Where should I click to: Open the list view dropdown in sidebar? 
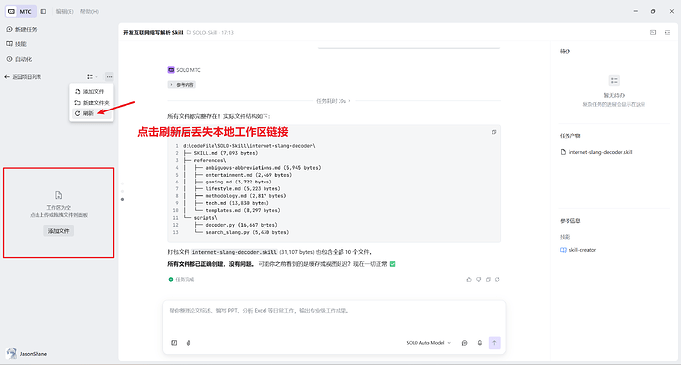pos(92,77)
